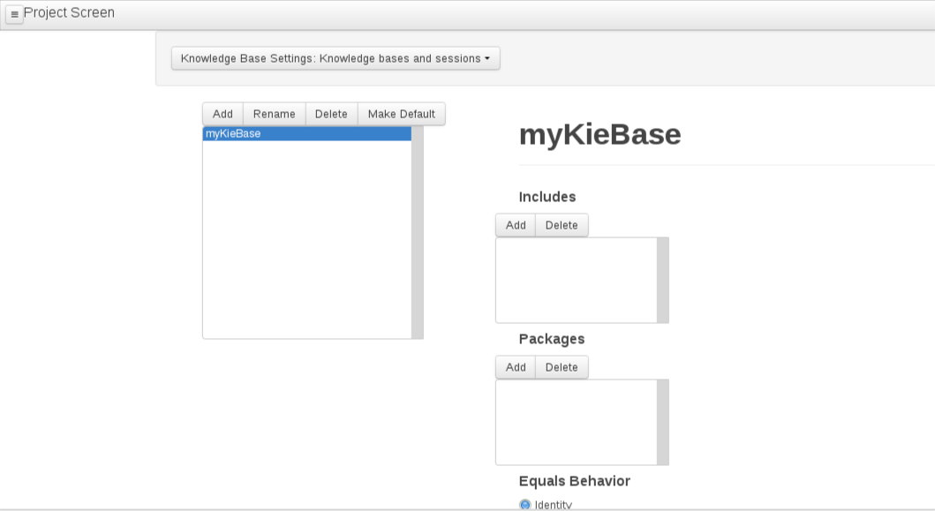Click Delete under the Includes section

click(562, 225)
